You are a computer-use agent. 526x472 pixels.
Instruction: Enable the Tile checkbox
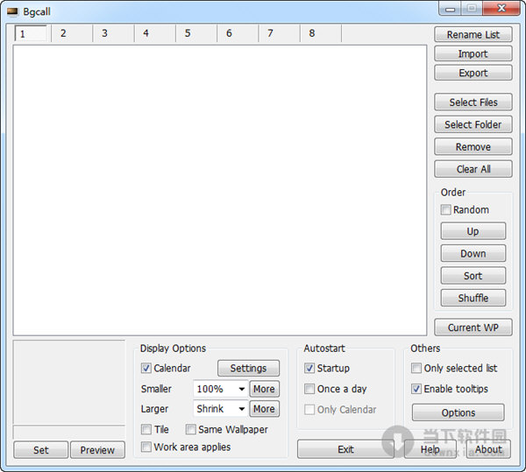(x=146, y=429)
